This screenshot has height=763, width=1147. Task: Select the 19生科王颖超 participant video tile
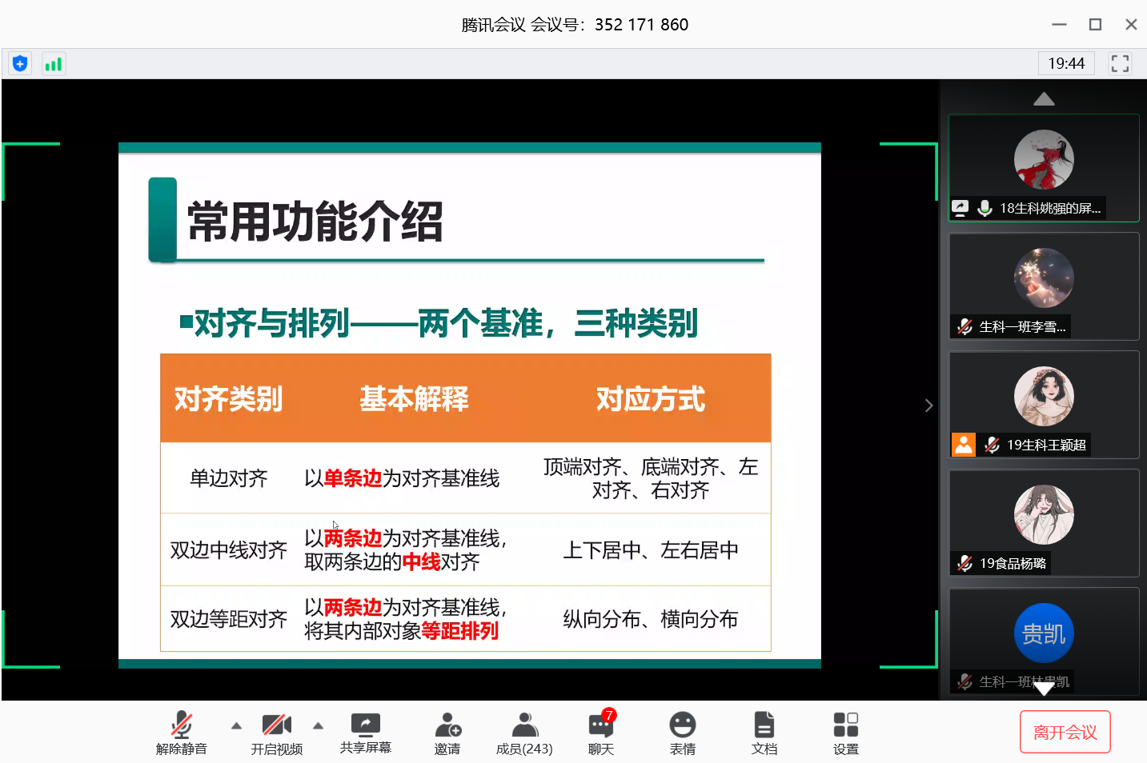[1044, 405]
